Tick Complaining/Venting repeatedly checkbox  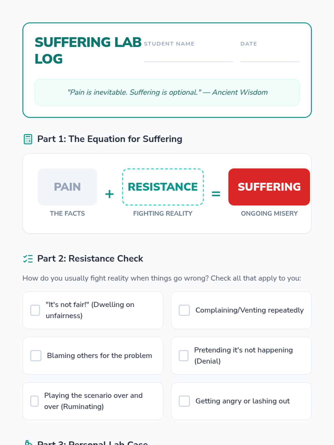(184, 310)
